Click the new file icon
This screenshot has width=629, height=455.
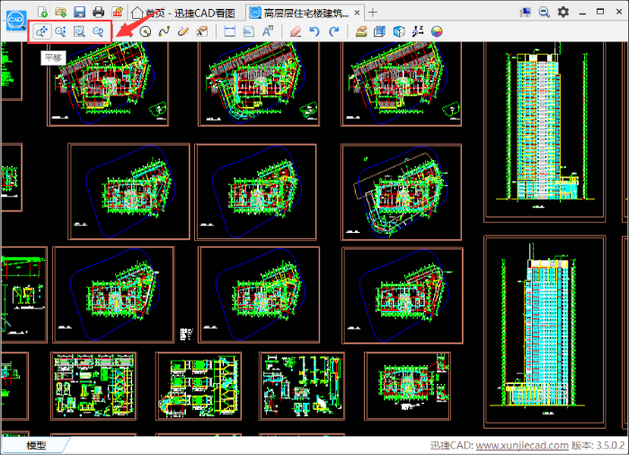41,12
